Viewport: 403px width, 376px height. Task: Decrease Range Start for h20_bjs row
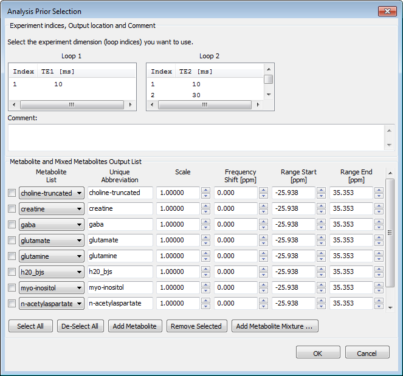coord(322,275)
